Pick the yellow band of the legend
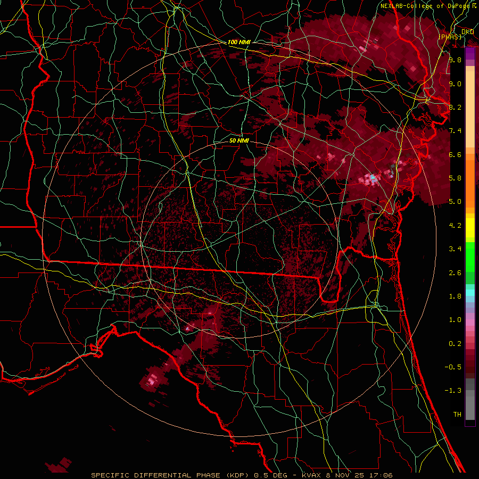This screenshot has width=479, height=479. click(x=470, y=228)
